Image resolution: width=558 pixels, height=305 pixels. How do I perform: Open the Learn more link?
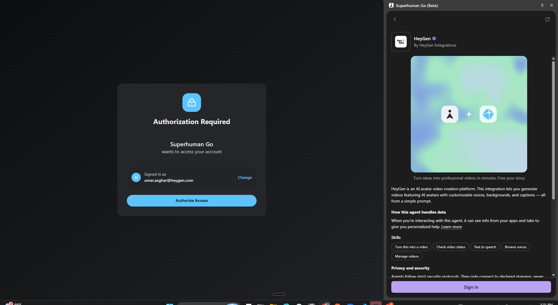tap(451, 227)
